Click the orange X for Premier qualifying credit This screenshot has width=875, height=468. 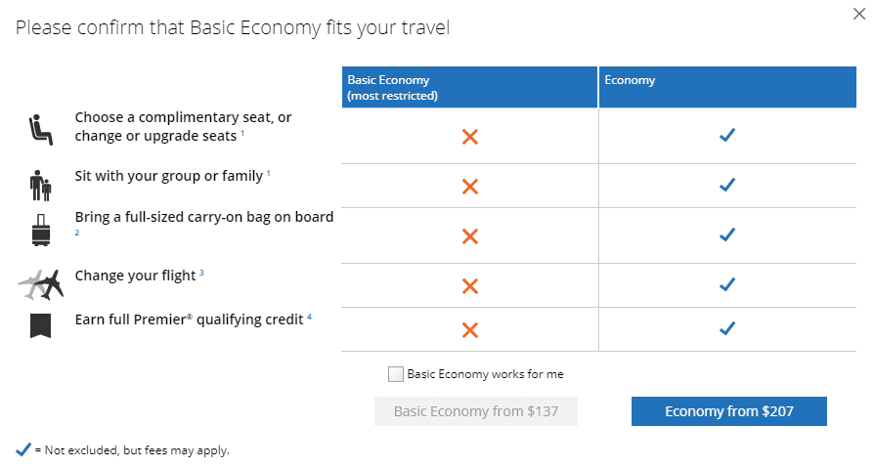pyautogui.click(x=470, y=330)
